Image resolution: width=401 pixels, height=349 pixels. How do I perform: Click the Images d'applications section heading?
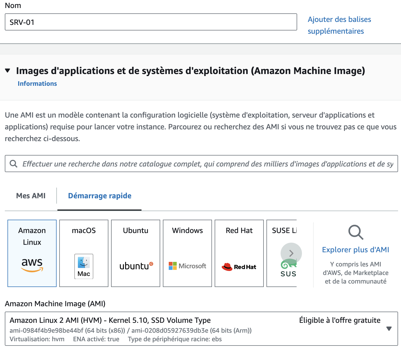pos(190,71)
